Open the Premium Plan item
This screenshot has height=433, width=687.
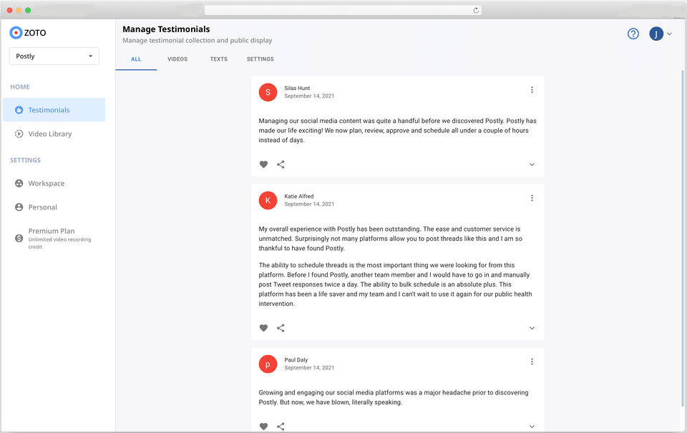click(54, 238)
